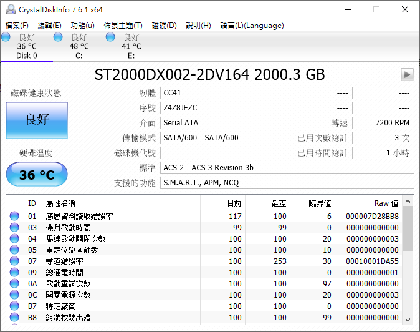Viewport: 420px width, 332px height.
Task: Click the disk model title ST2000DX002-2DV164 2000.3 GB
Action: pos(210,74)
